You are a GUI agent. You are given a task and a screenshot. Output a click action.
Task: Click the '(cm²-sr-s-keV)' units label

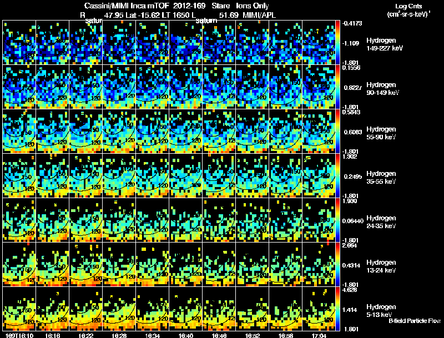(x=408, y=14)
